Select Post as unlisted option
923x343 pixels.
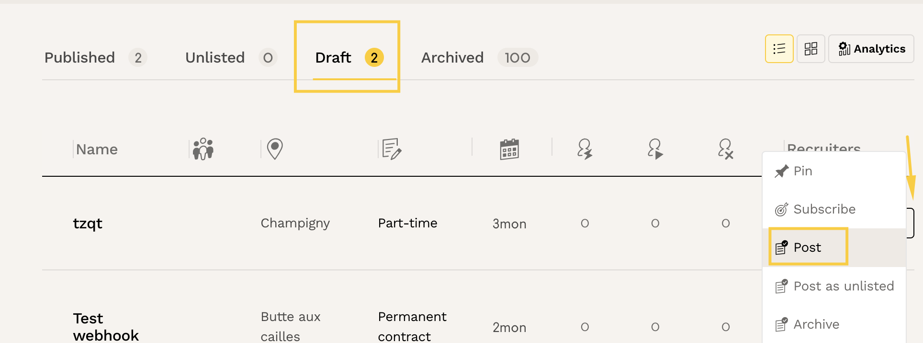[x=843, y=286]
